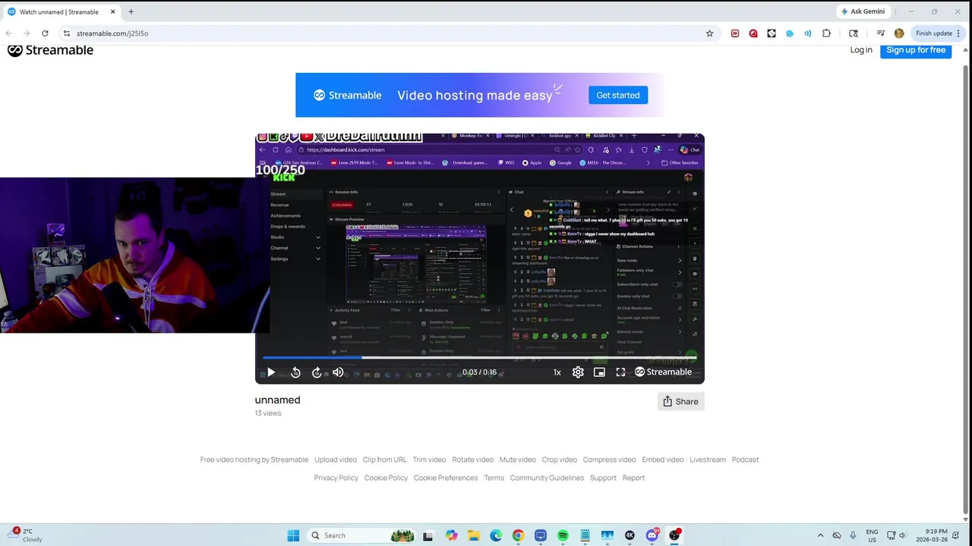The image size is (972, 546).
Task: Open the red fast-forward extension icon
Action: [735, 33]
